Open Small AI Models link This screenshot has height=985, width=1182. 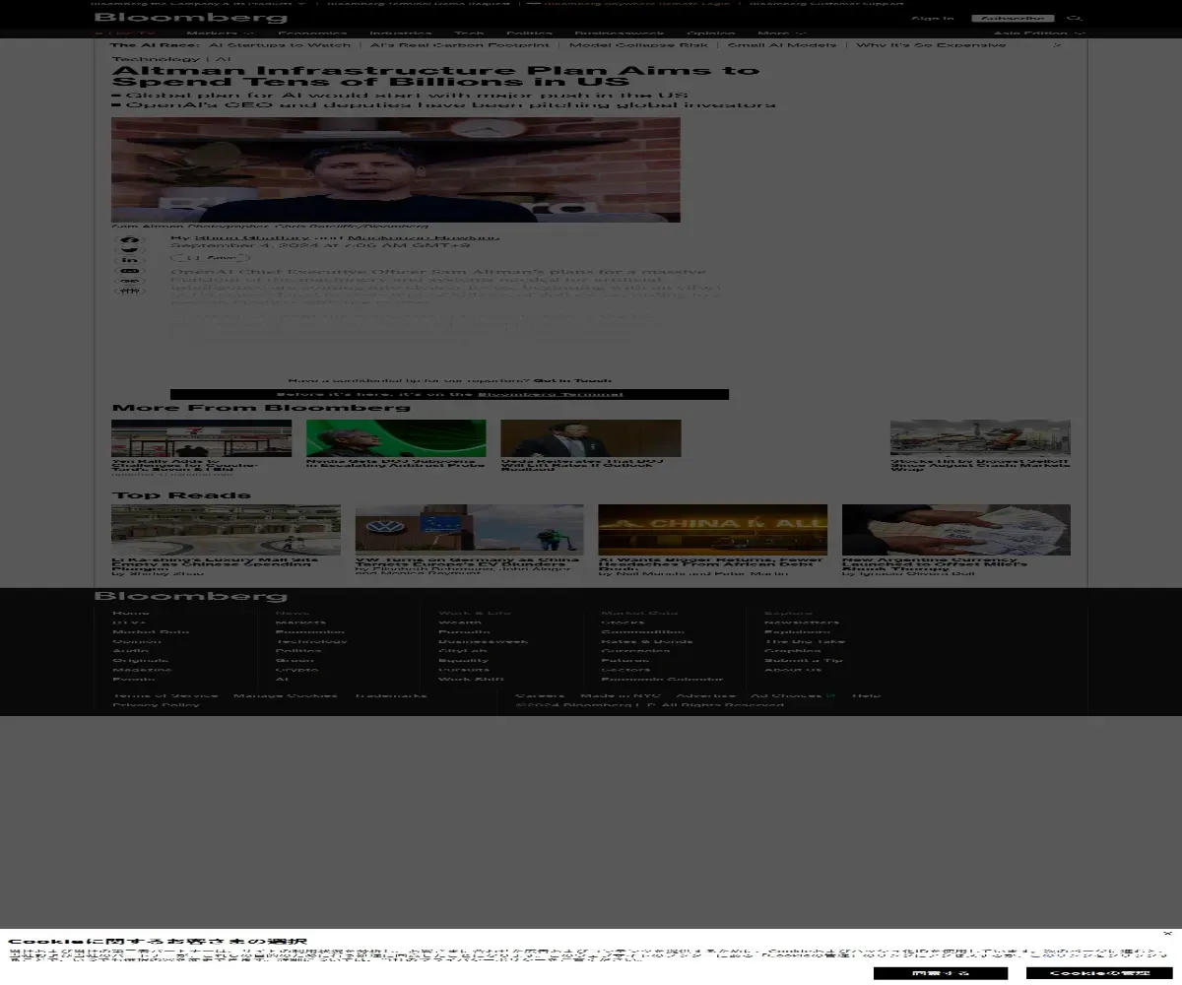click(x=782, y=45)
